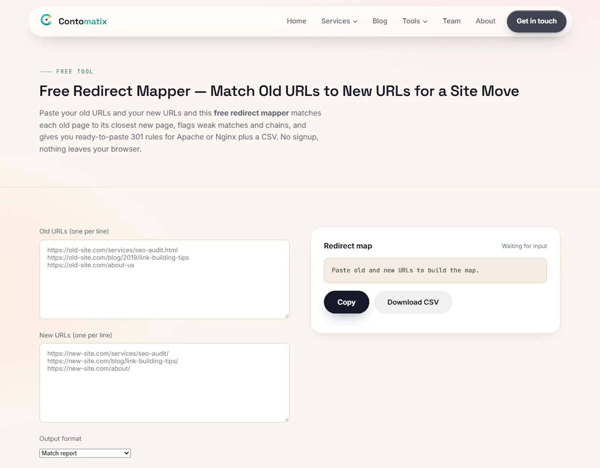Focus the New URLs text area
Image resolution: width=600 pixels, height=468 pixels.
coord(165,383)
